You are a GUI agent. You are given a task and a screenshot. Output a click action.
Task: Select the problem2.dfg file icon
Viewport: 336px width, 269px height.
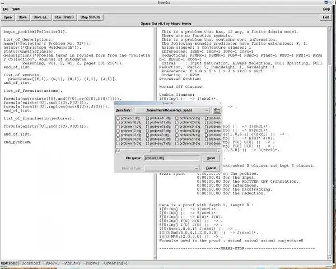click(147, 135)
